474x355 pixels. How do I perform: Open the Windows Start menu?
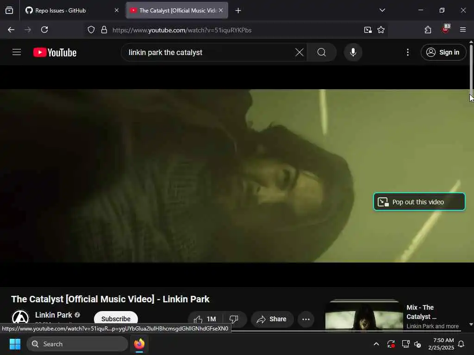click(15, 344)
